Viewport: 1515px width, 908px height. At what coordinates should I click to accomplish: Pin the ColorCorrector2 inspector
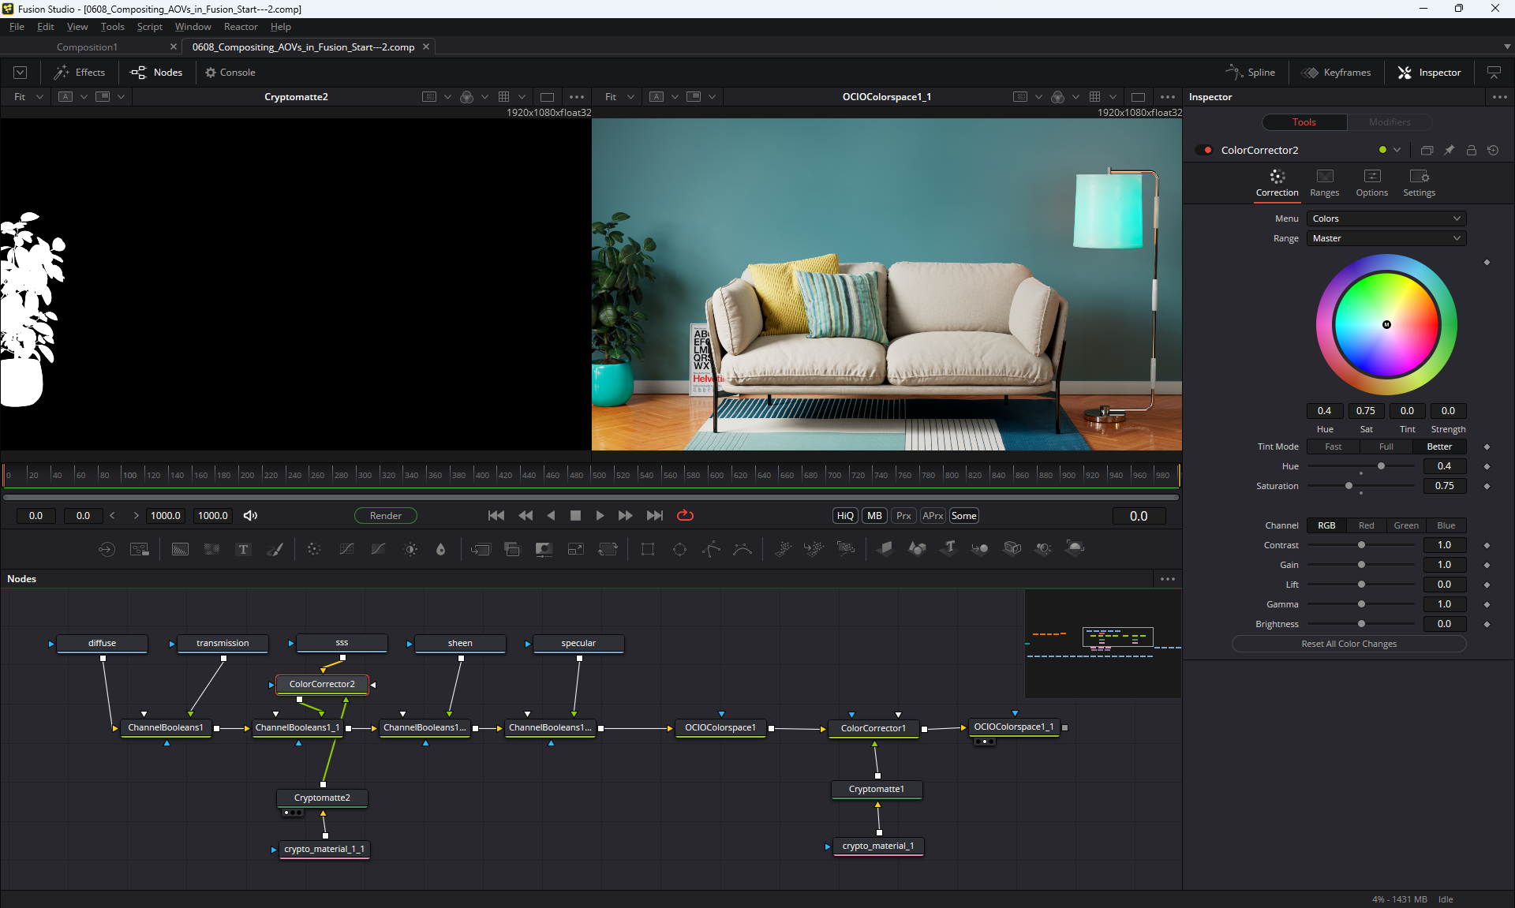click(x=1449, y=150)
